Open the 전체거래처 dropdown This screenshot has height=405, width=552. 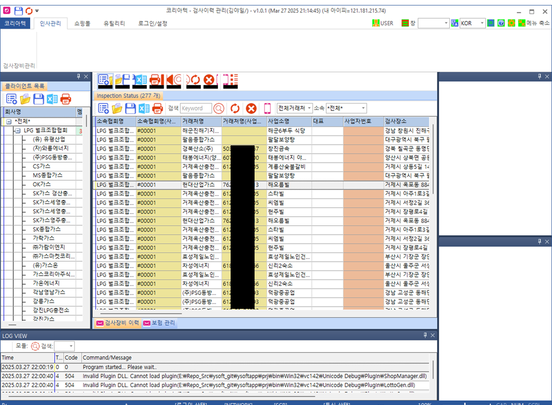pos(310,108)
